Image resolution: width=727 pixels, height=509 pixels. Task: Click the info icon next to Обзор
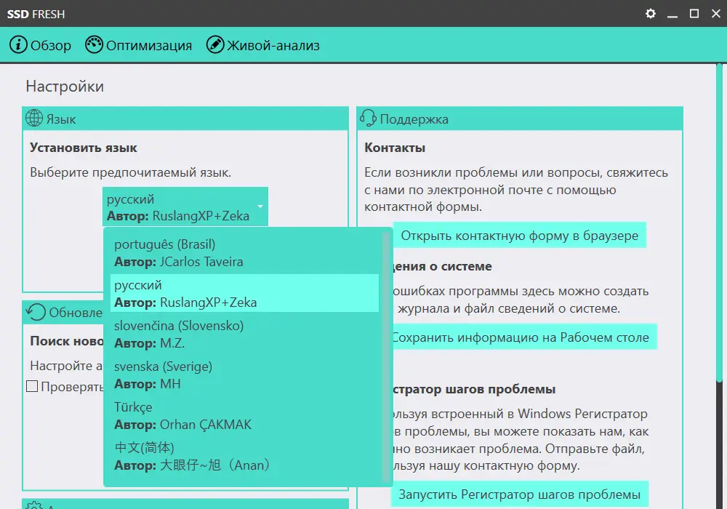18,44
